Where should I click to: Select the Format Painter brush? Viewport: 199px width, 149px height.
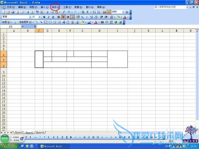click(63, 12)
